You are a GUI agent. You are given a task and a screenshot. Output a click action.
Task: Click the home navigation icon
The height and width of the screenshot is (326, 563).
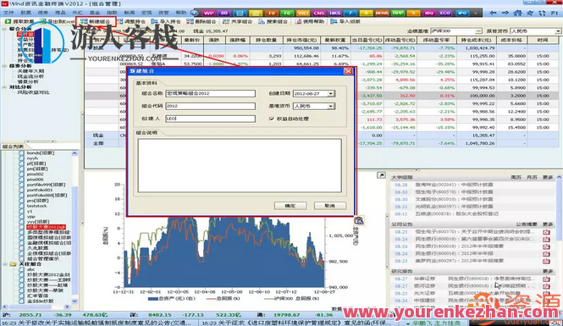coord(517,13)
